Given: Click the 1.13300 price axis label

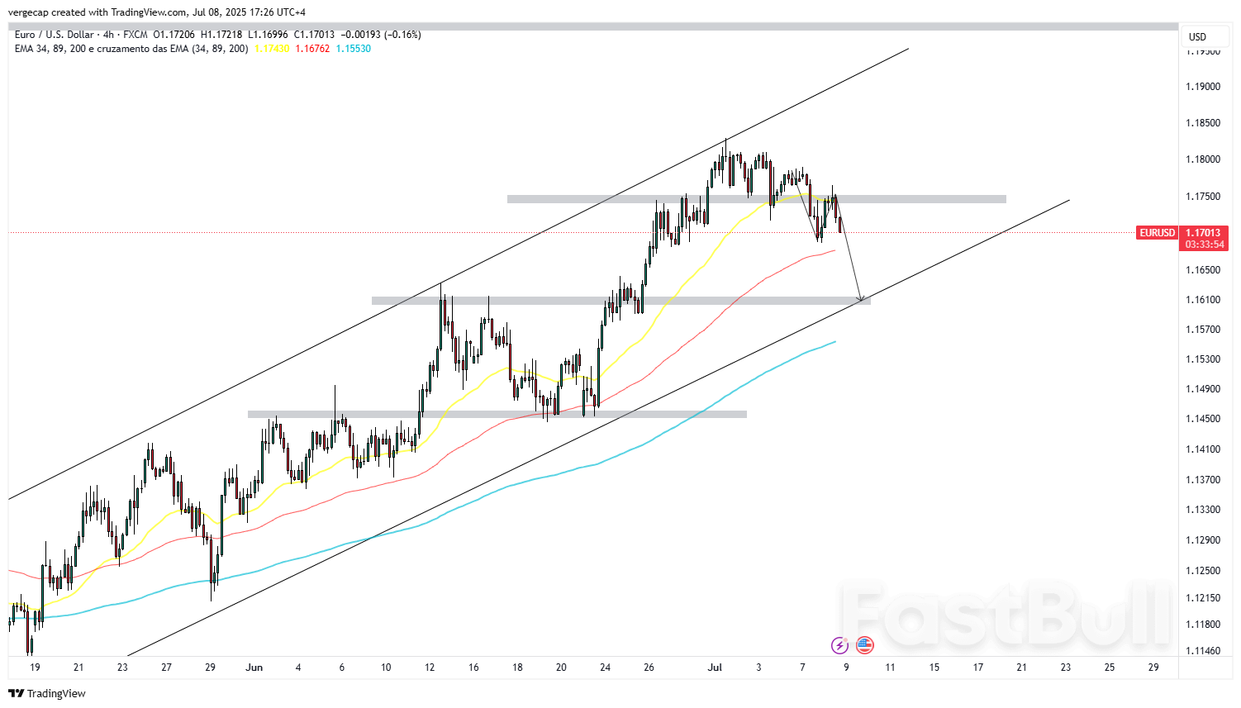Looking at the screenshot, I should (1203, 510).
